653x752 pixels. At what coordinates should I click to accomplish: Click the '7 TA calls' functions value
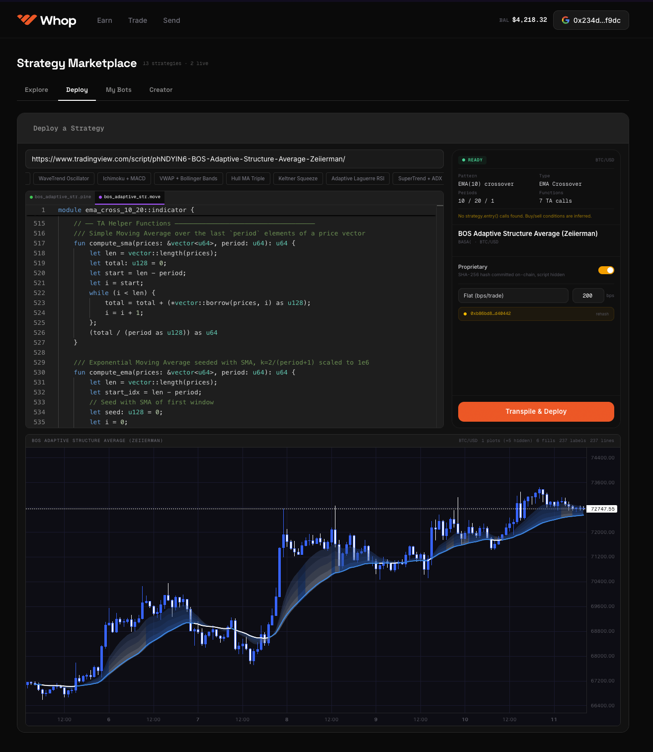click(x=556, y=201)
